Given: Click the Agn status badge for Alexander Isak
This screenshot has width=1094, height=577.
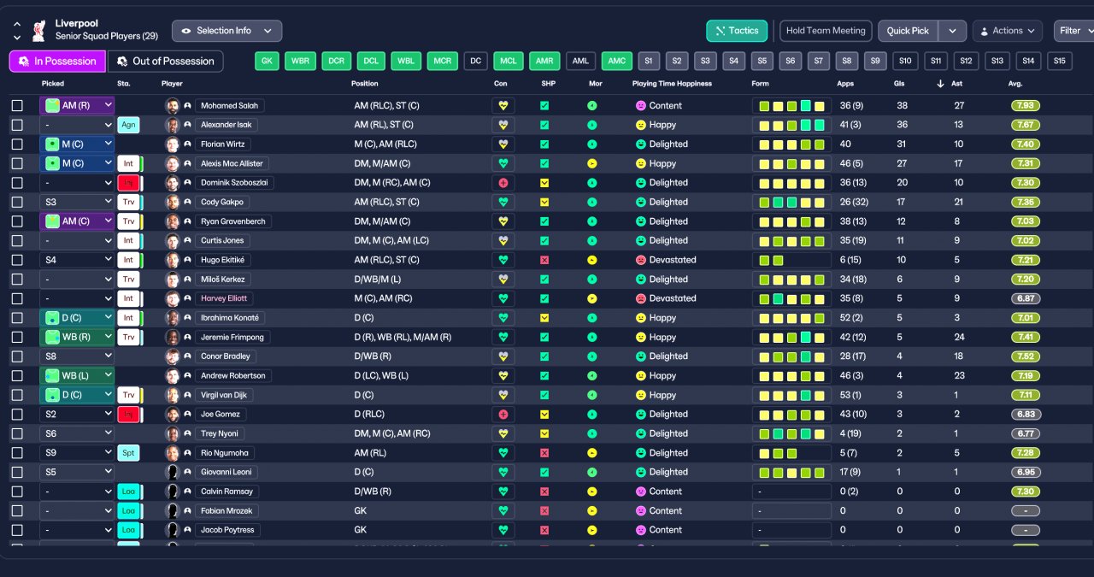Looking at the screenshot, I should (128, 125).
